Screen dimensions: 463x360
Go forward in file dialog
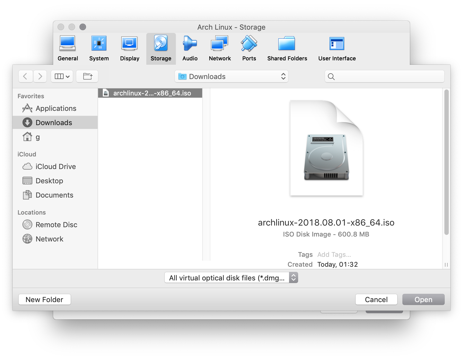click(40, 76)
